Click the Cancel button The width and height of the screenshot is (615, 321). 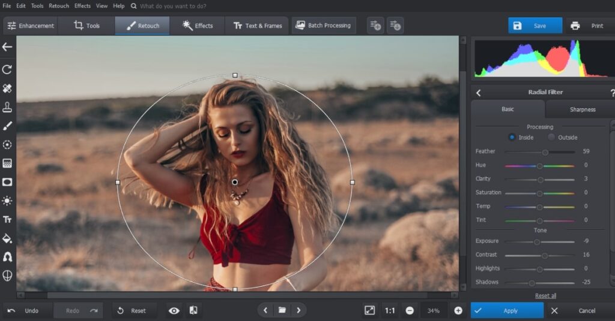click(x=580, y=311)
